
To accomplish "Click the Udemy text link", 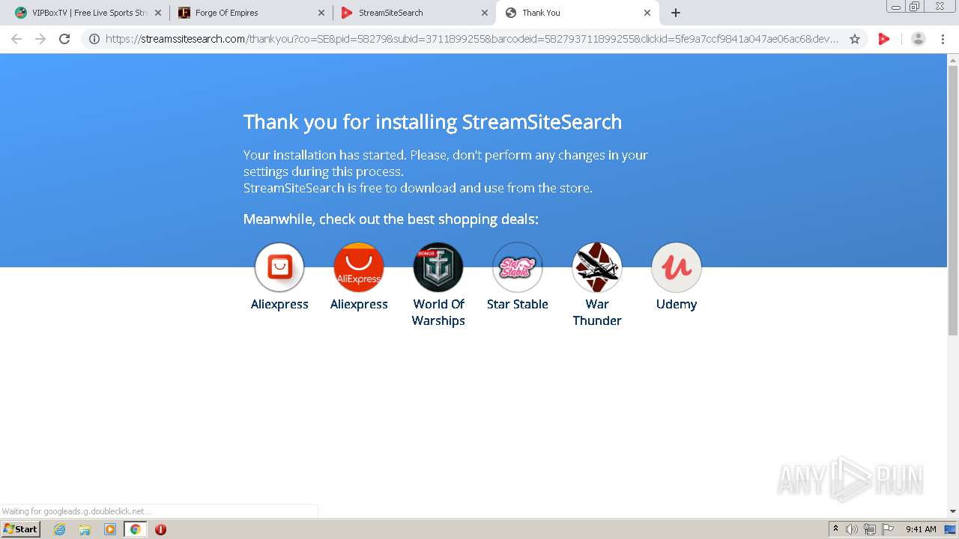I will pos(677,304).
